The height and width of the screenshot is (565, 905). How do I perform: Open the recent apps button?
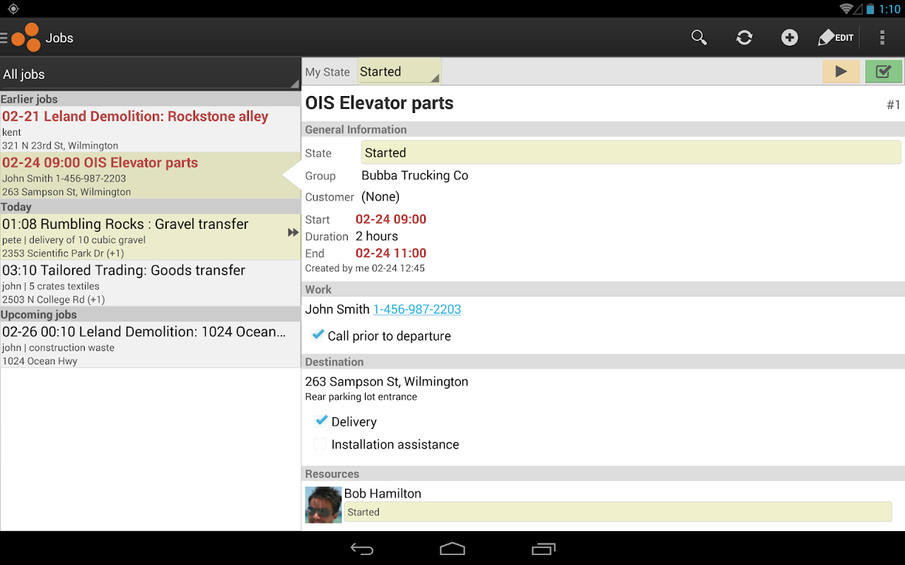pos(543,549)
